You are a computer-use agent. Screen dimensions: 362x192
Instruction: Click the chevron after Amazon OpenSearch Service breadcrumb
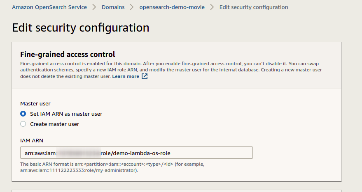94,7
